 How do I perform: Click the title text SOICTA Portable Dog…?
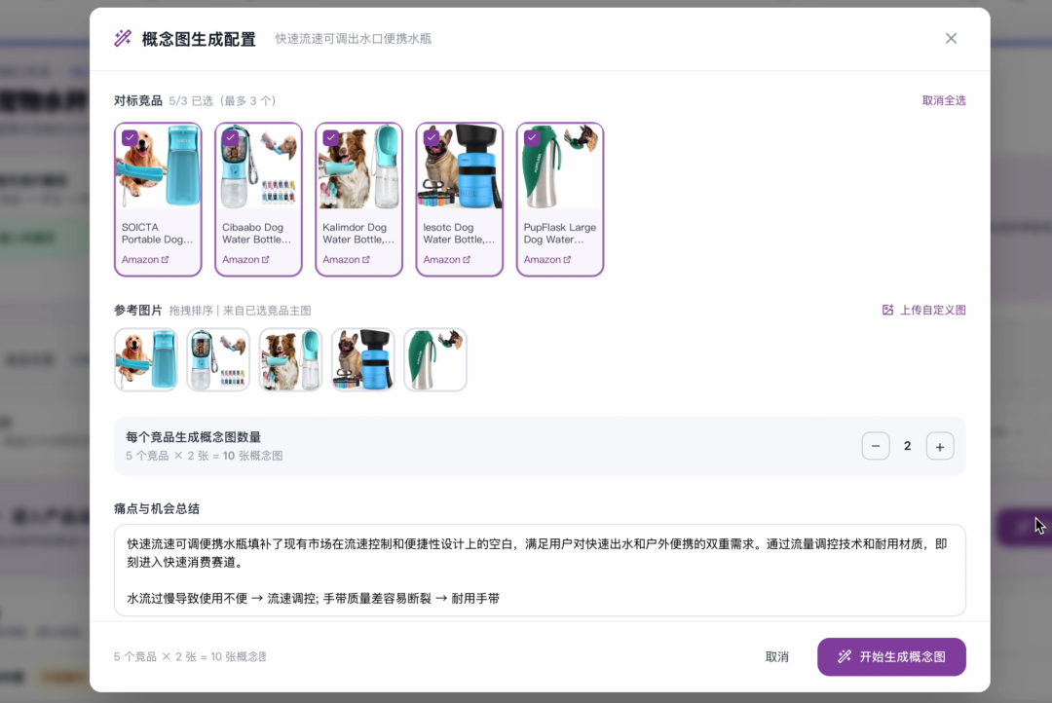point(157,234)
